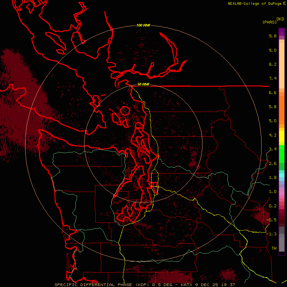Click the 5.8 legend value
287x287 pixels.
pyautogui.click(x=273, y=107)
